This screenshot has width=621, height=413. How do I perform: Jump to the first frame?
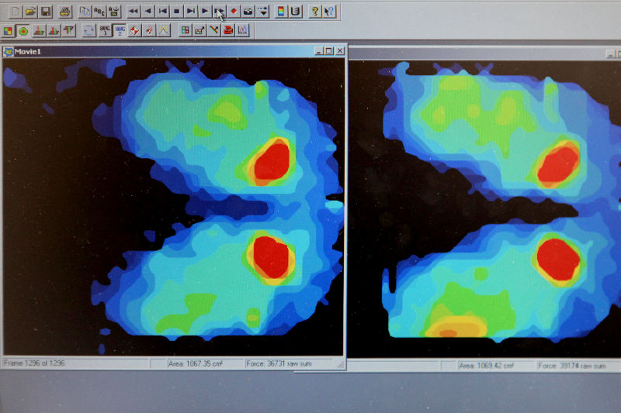point(162,12)
